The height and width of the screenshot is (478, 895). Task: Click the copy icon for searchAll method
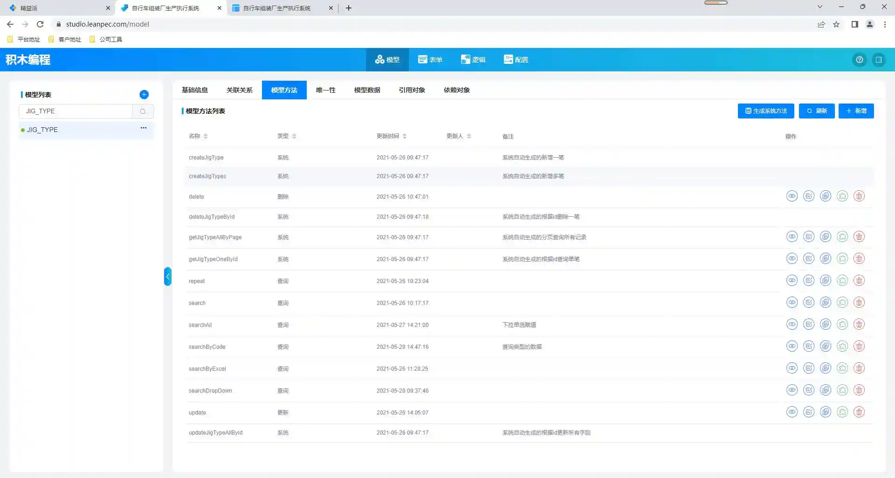click(825, 325)
